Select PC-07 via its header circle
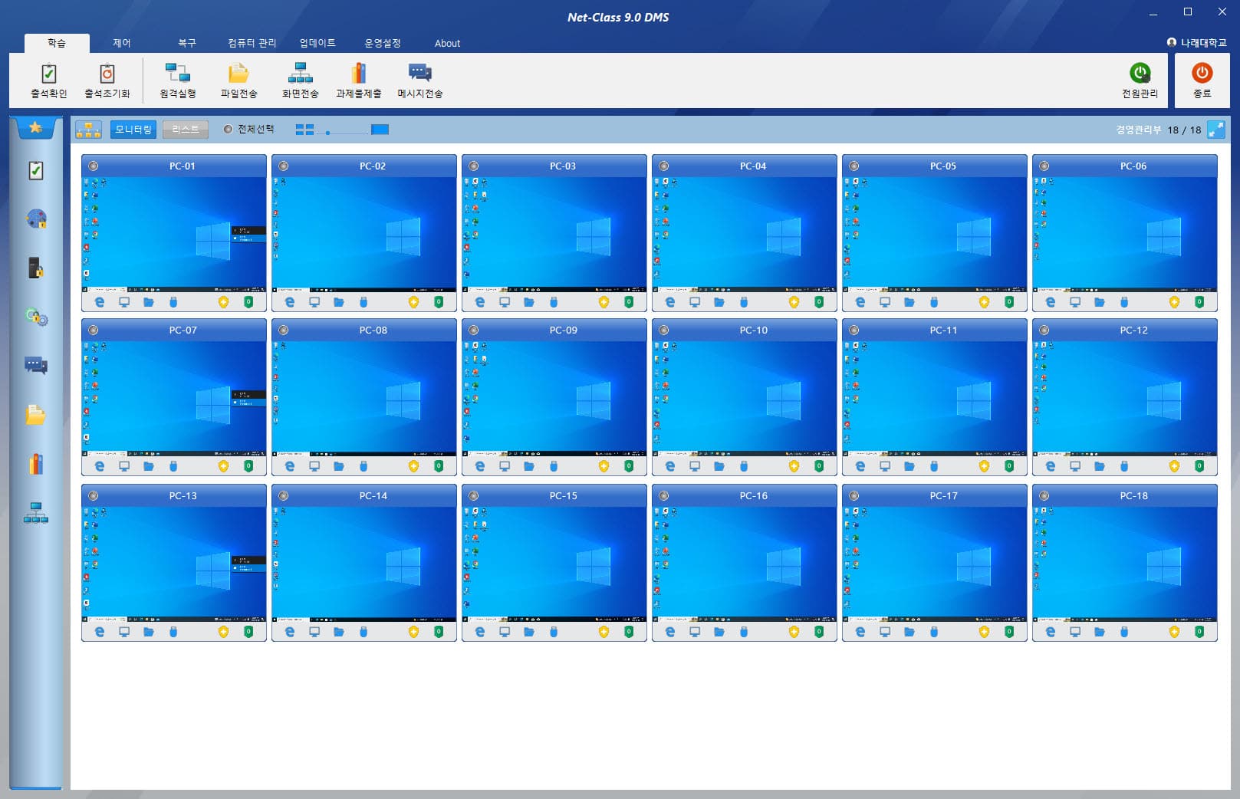 (x=94, y=330)
